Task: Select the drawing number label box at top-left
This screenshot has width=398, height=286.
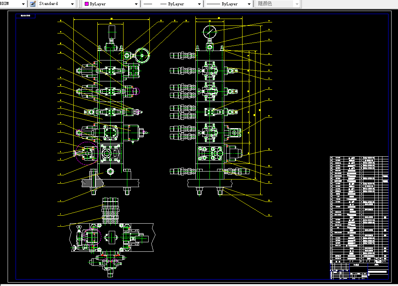Action: (x=25, y=16)
